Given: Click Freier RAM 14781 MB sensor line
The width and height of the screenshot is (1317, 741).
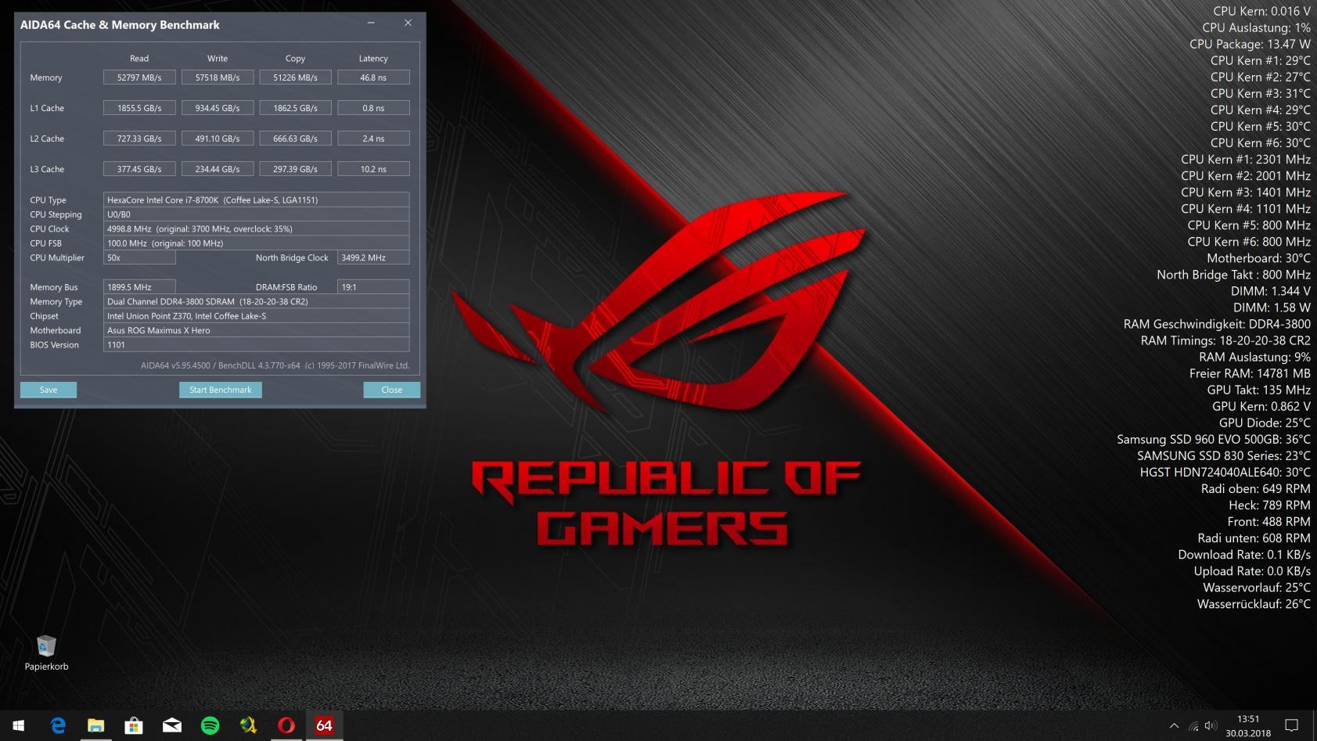Looking at the screenshot, I should click(x=1250, y=373).
